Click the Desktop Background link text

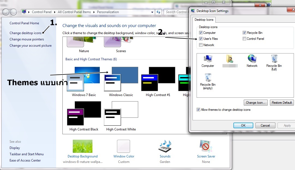pyautogui.click(x=83, y=156)
